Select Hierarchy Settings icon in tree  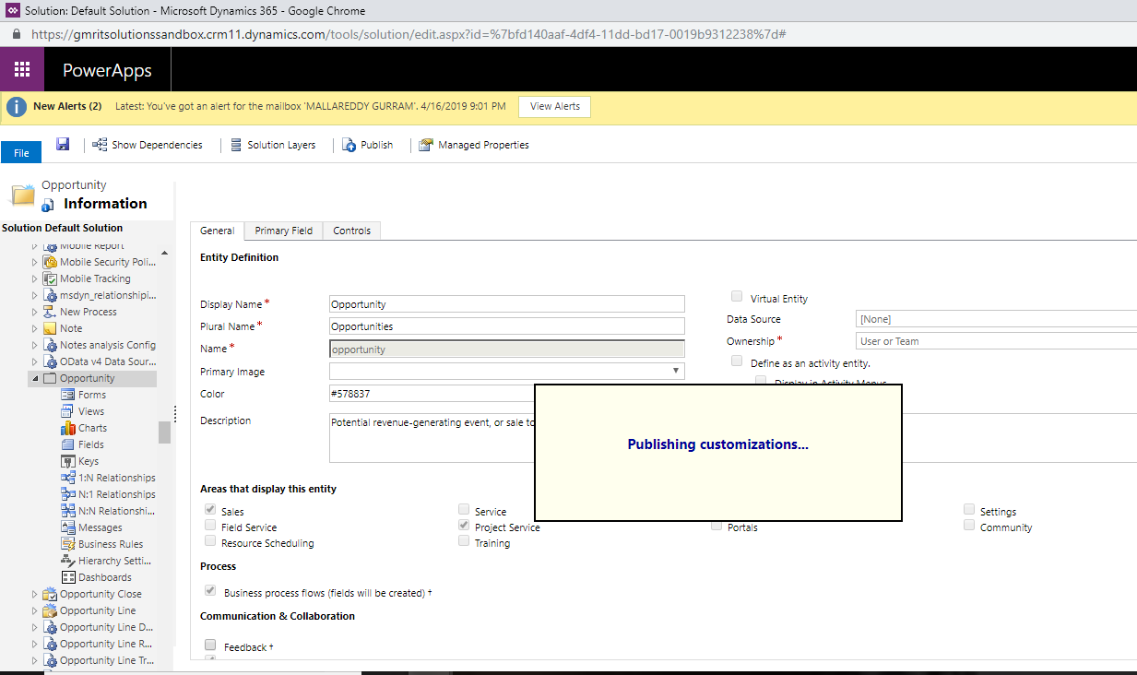click(x=68, y=561)
